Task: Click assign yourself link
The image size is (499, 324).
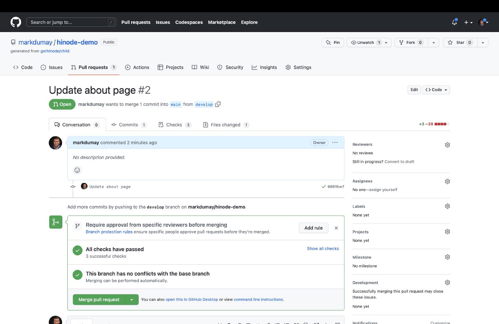Action: click(x=383, y=190)
